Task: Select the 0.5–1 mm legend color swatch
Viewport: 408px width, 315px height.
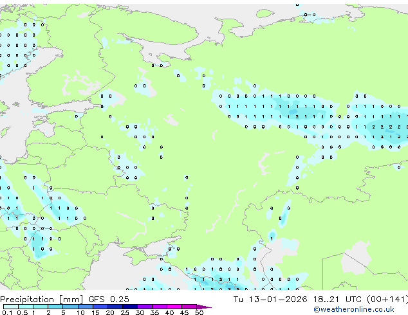Action: point(26,307)
